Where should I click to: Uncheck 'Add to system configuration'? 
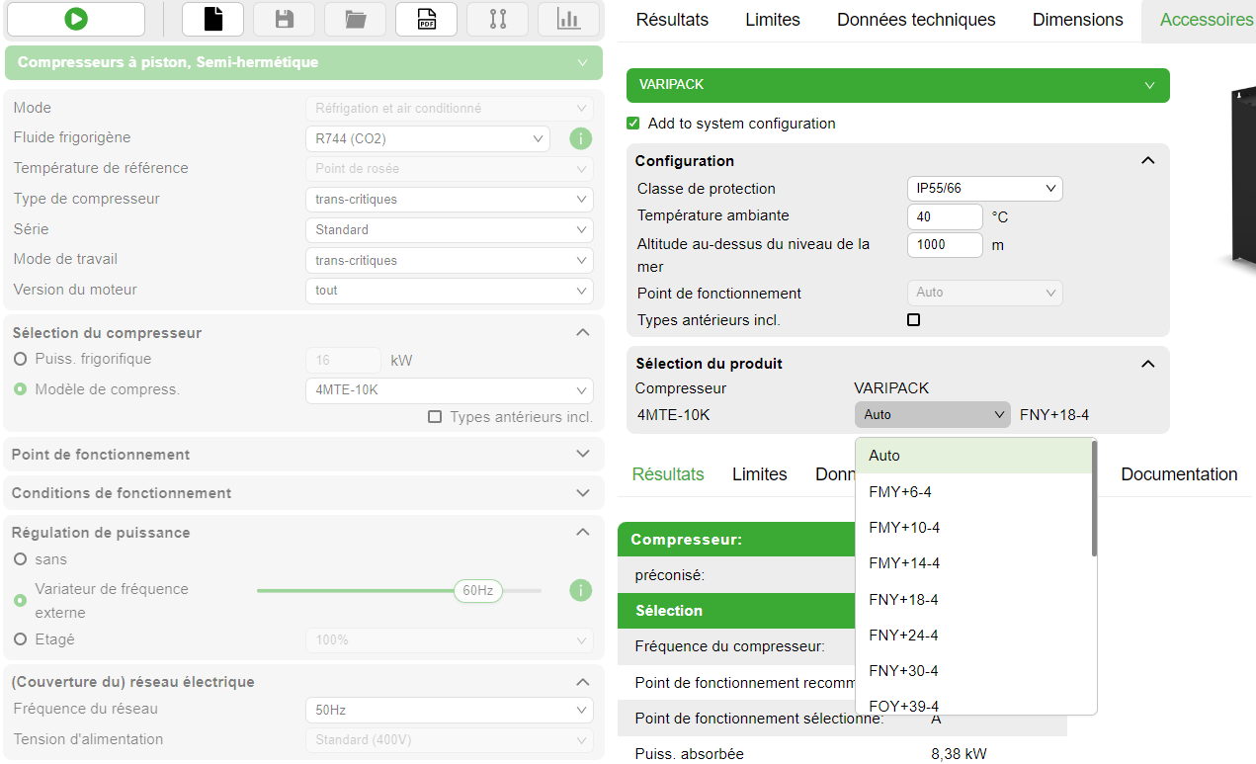(x=633, y=123)
